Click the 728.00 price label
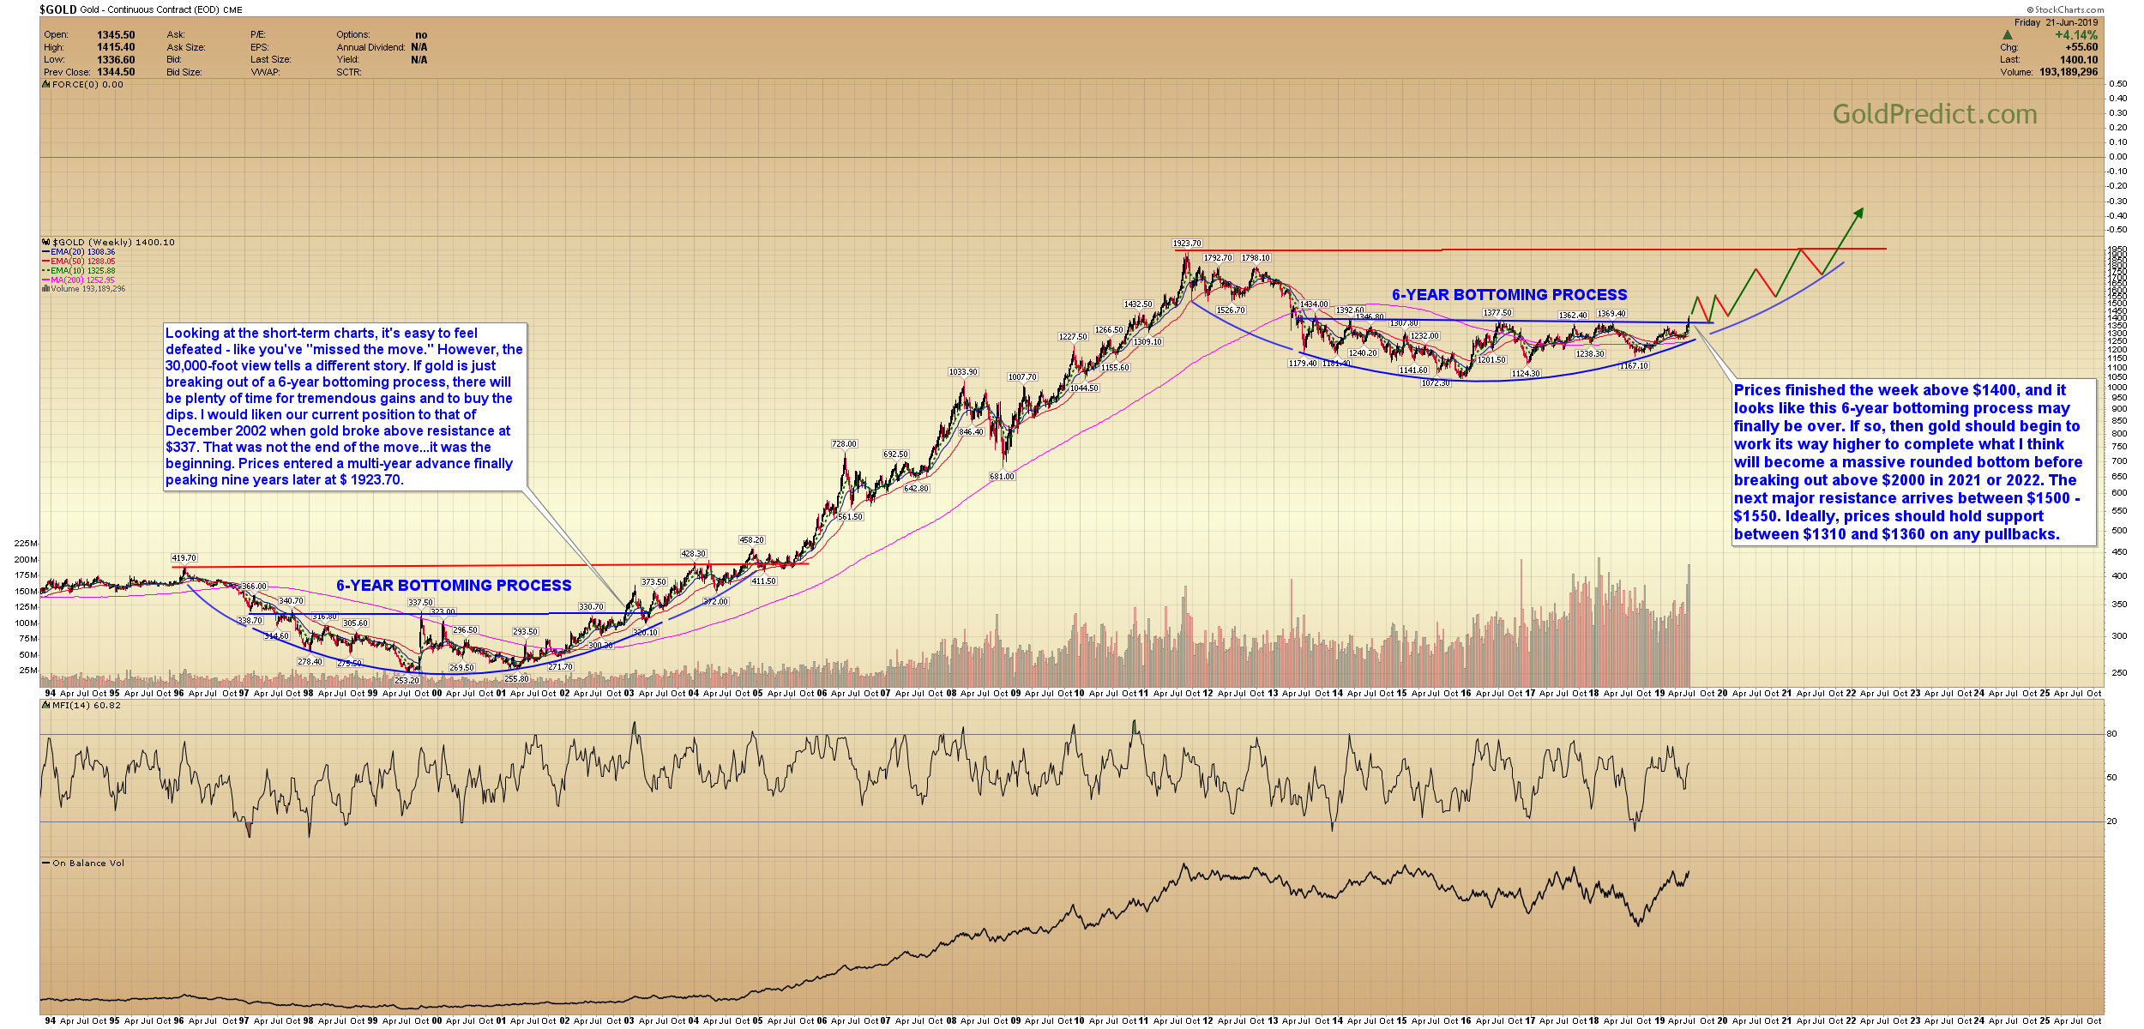Viewport: 2144px width, 1029px height. [x=844, y=444]
